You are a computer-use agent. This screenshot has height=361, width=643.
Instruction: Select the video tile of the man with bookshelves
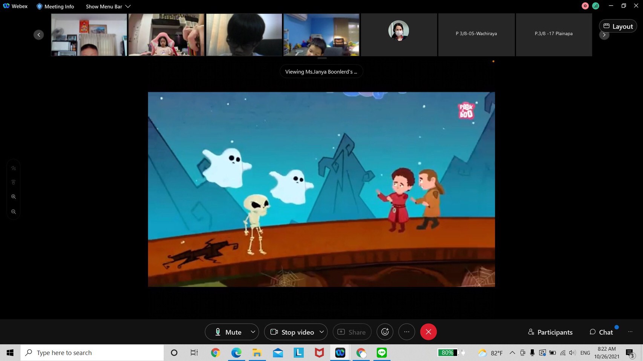coord(89,35)
